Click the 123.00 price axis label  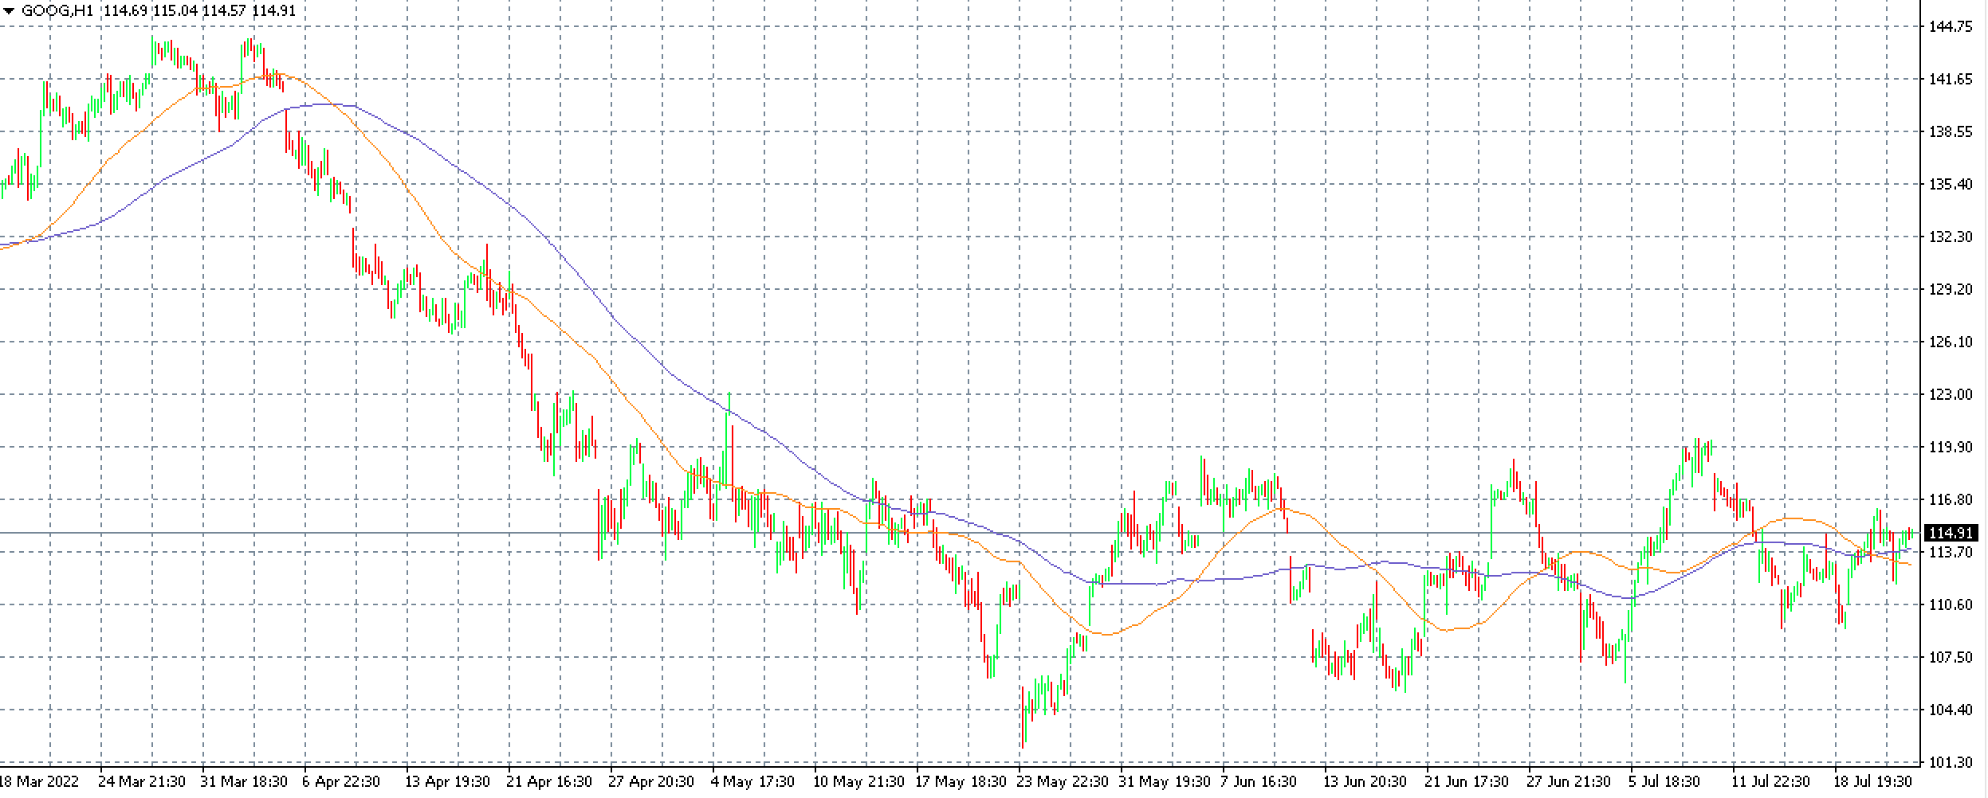click(x=1951, y=394)
